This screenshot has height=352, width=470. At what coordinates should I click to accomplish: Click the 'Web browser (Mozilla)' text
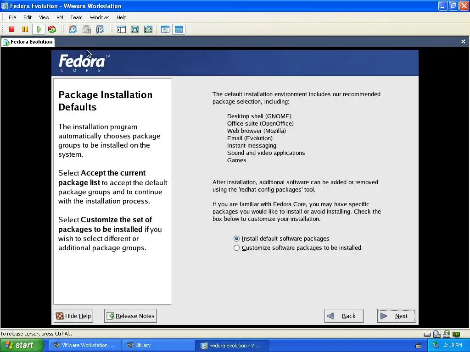256,131
